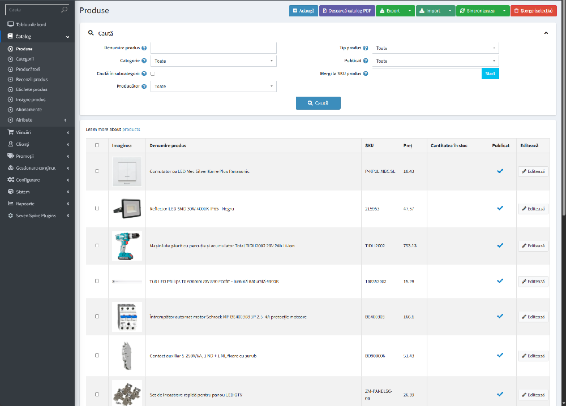Click the blue Caută search button

pos(318,103)
